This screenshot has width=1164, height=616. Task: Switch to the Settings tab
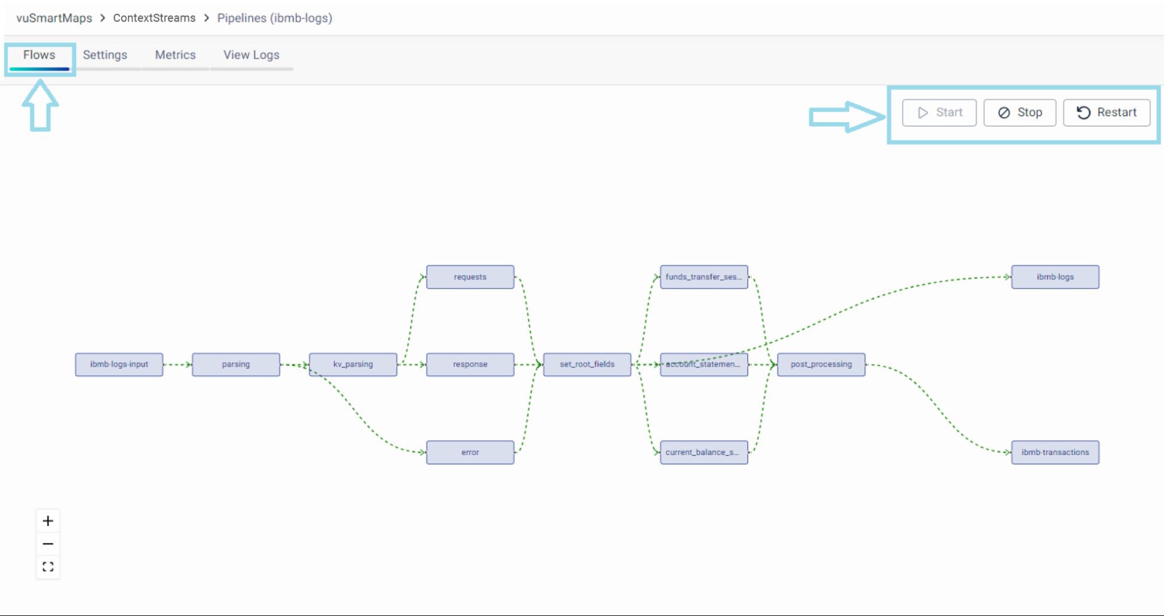105,55
